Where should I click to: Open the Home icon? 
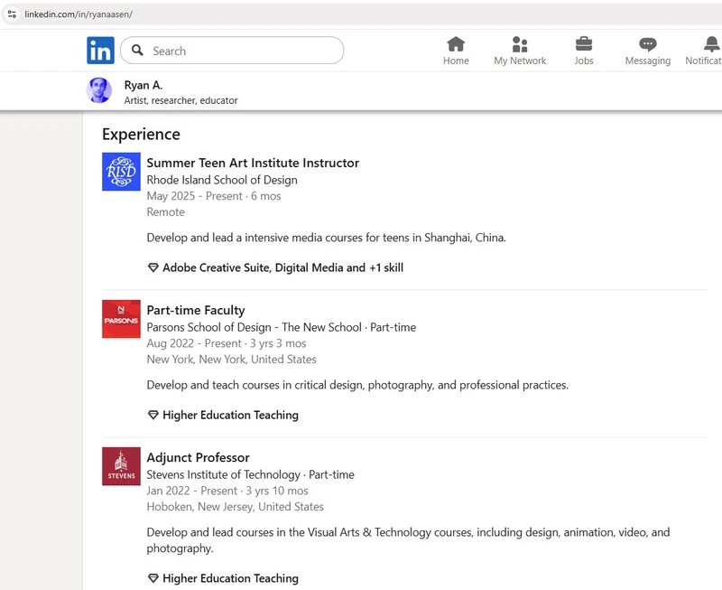456,44
